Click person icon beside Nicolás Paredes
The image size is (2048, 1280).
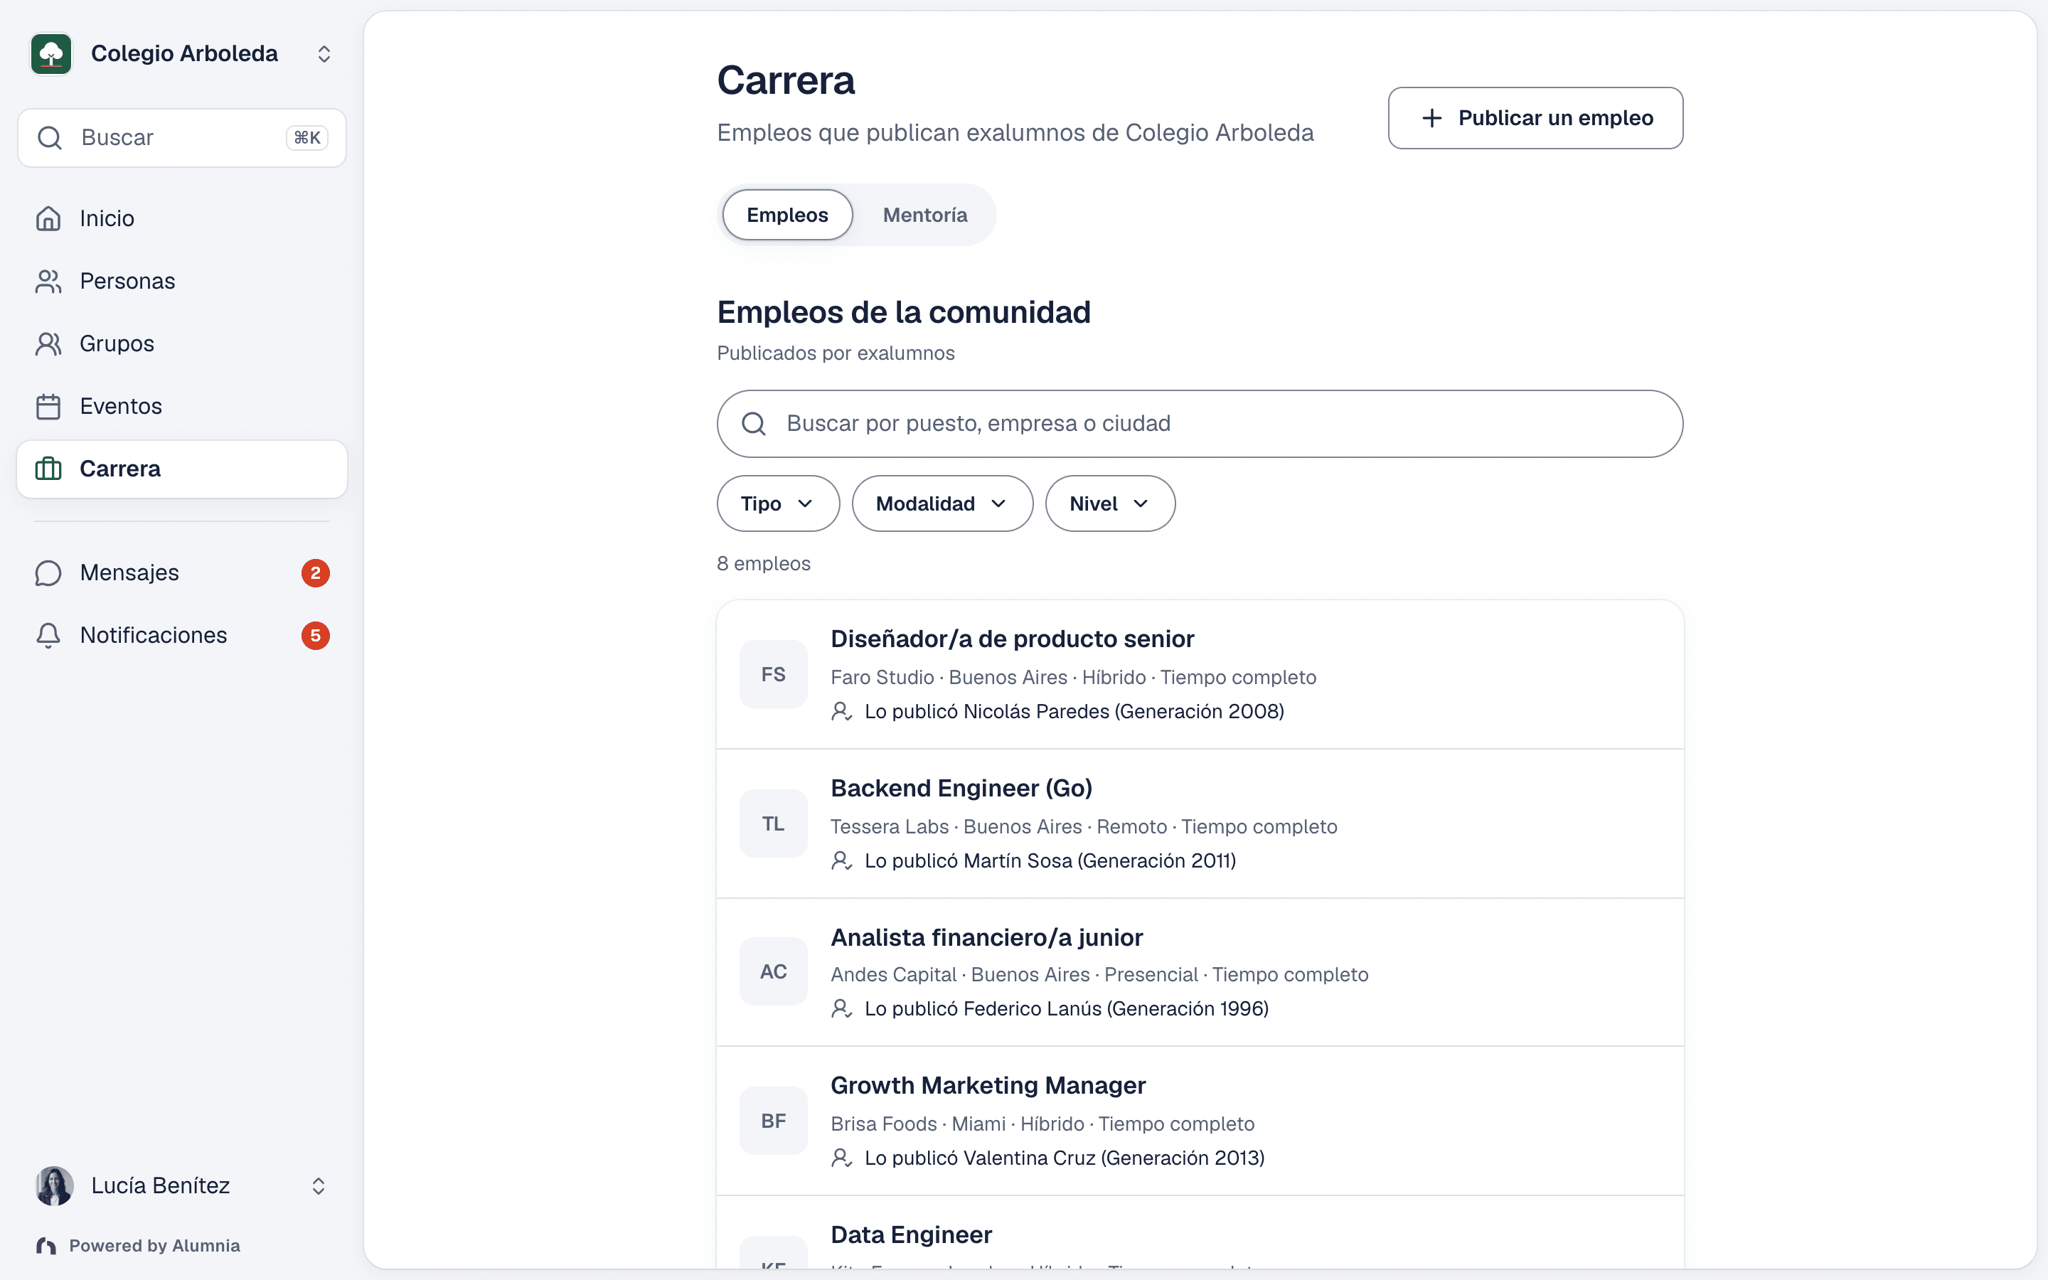(x=841, y=712)
